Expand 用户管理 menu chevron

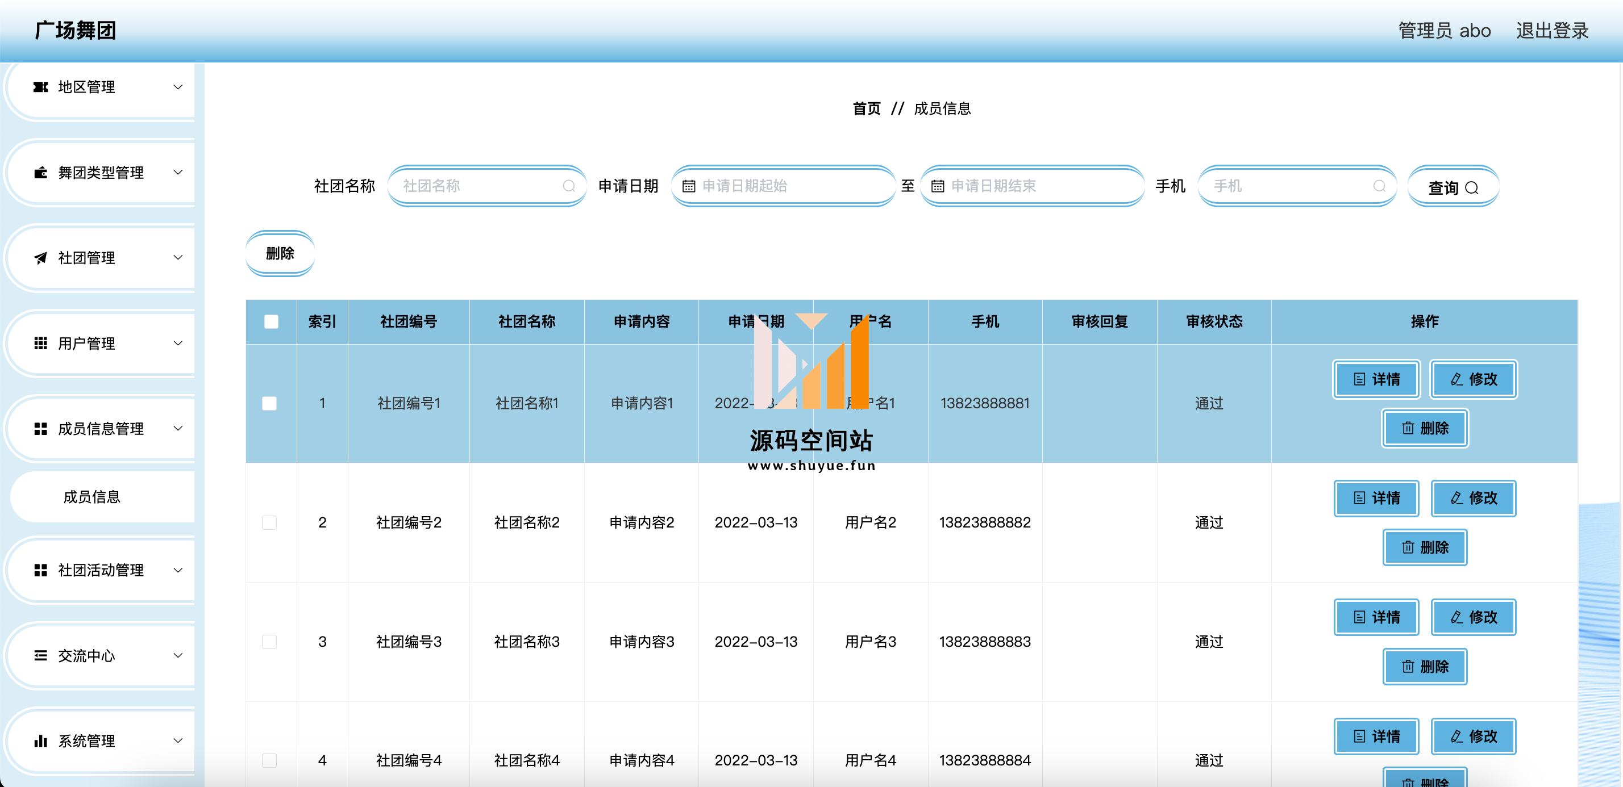tap(178, 343)
